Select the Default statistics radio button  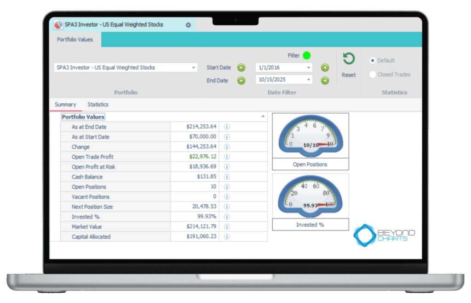373,61
